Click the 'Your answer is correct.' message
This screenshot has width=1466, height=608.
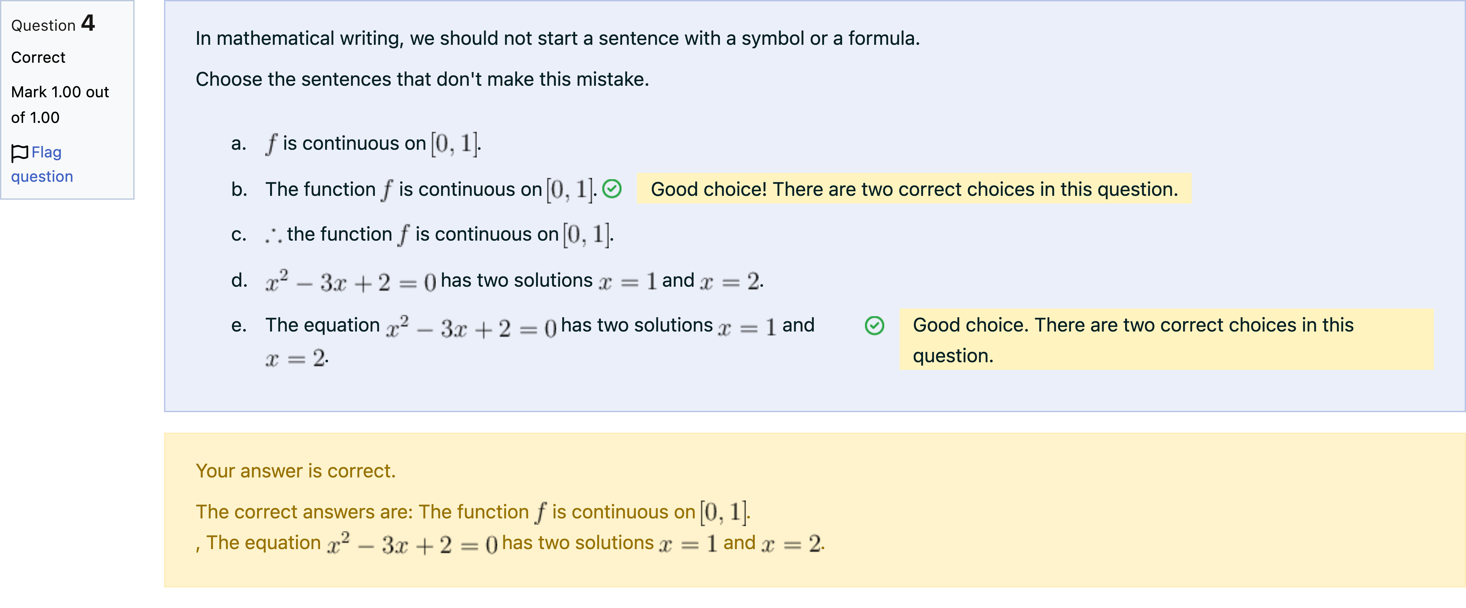click(x=295, y=471)
